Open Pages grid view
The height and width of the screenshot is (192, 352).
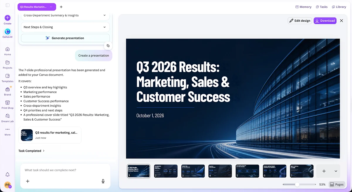336,184
